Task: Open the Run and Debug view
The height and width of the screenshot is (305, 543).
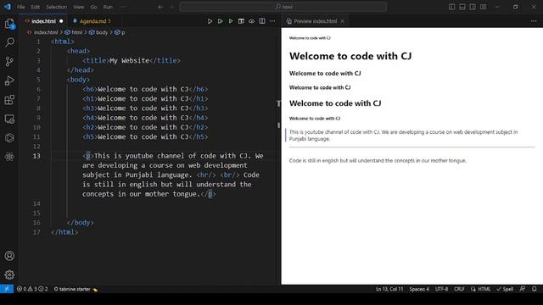Action: [9, 80]
